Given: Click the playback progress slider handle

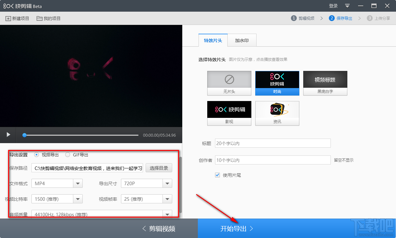Looking at the screenshot, I should click(24, 135).
